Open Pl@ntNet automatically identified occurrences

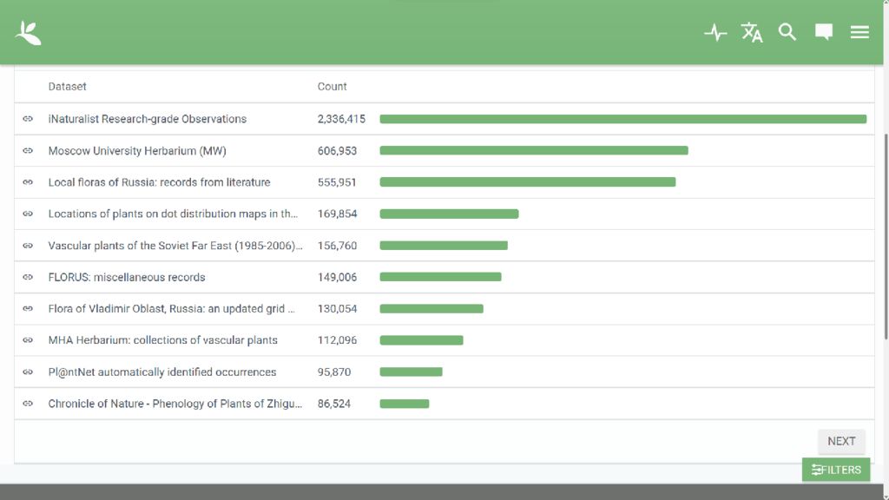coord(162,372)
